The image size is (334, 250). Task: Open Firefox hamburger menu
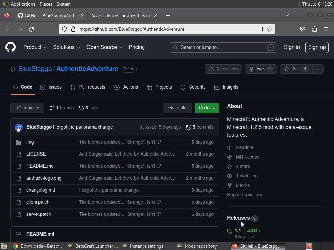[326, 29]
